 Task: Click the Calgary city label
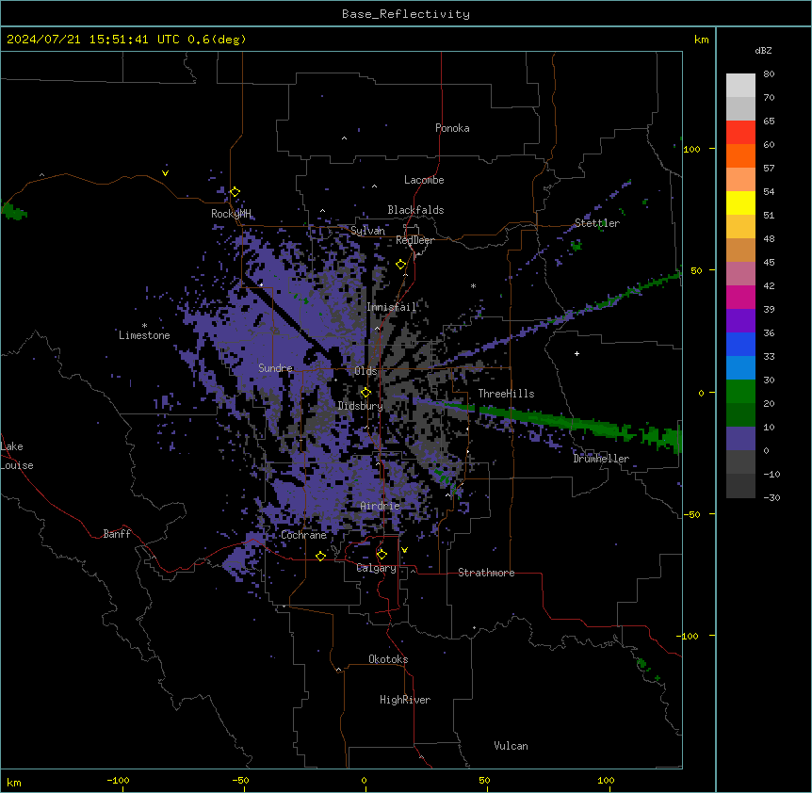click(x=377, y=568)
